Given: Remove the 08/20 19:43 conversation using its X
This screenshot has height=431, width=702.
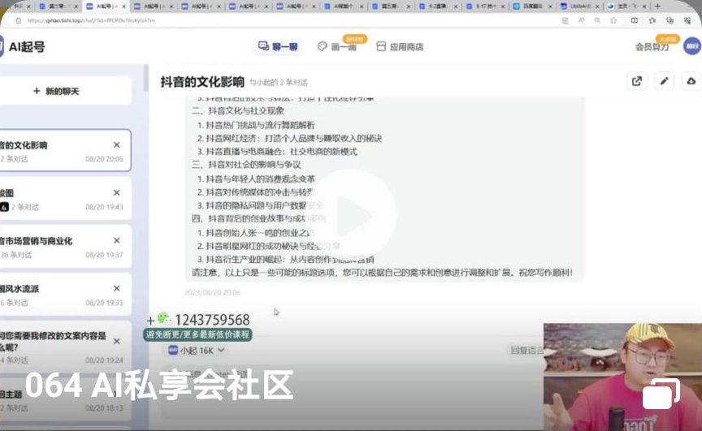Looking at the screenshot, I should click(116, 192).
